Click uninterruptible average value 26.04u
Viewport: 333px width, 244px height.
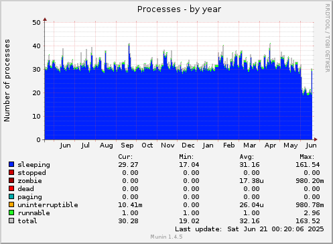[251, 205]
